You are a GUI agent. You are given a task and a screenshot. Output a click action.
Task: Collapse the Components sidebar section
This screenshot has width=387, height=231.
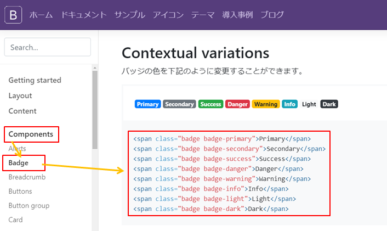tap(31, 134)
